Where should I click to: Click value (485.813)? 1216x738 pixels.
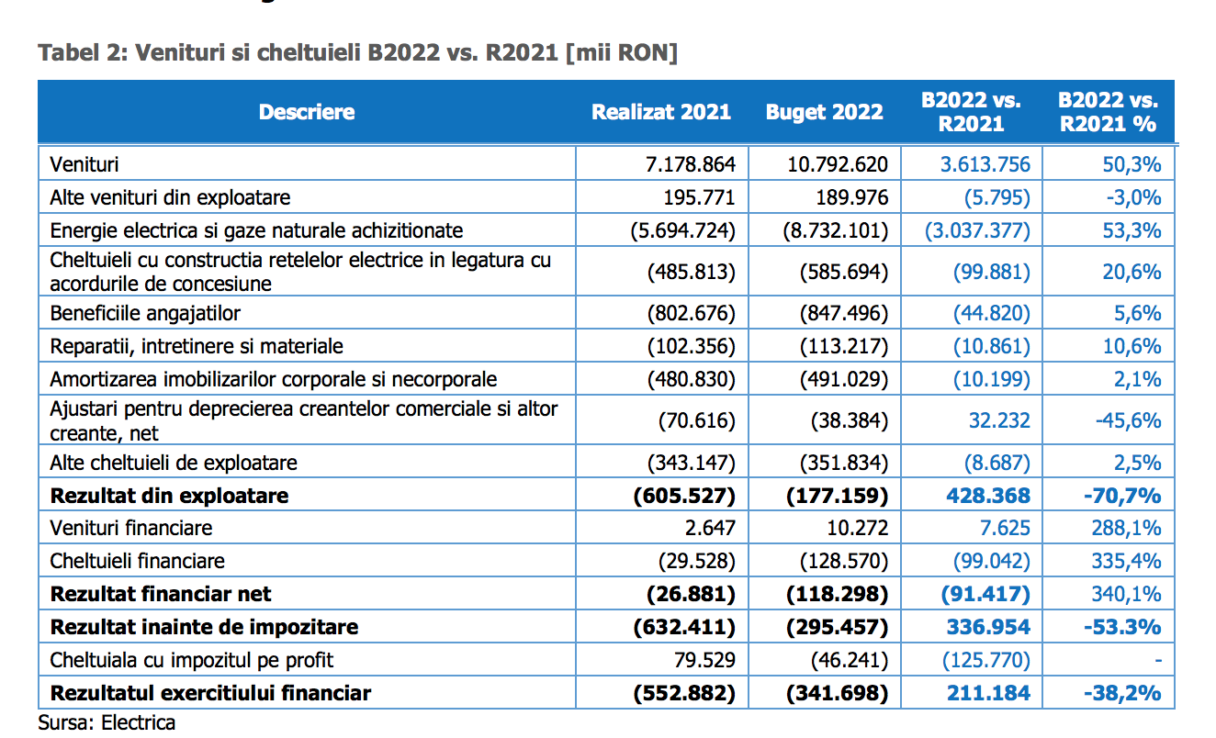(x=692, y=273)
